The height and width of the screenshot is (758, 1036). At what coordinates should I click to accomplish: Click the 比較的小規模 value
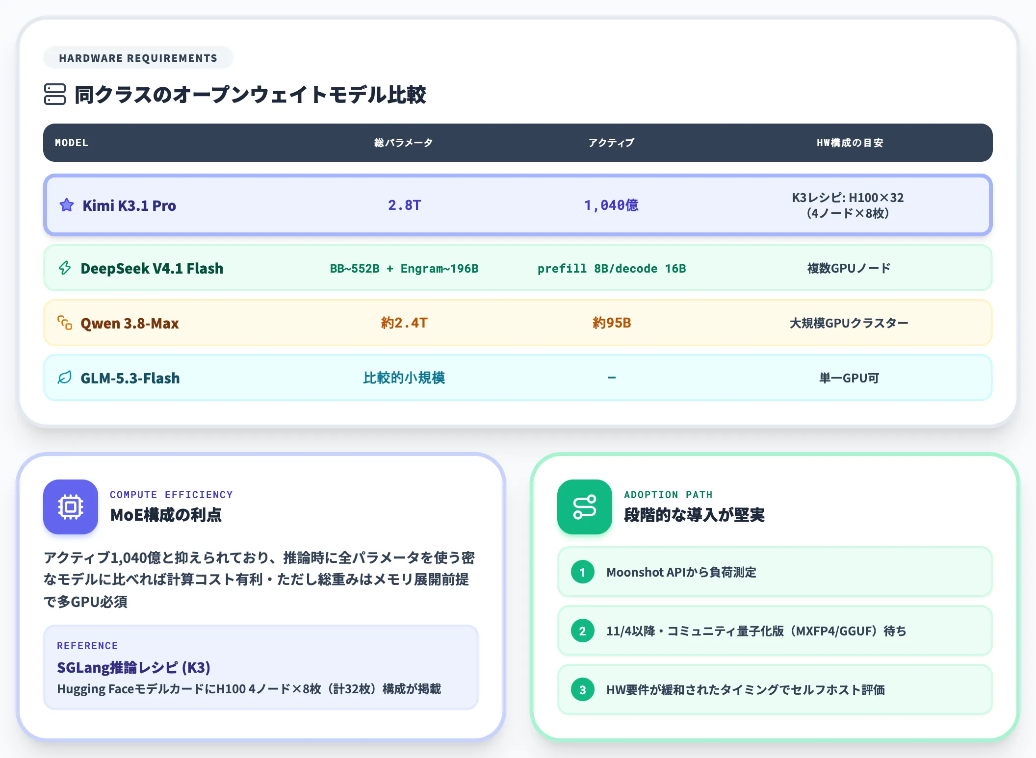(x=404, y=378)
